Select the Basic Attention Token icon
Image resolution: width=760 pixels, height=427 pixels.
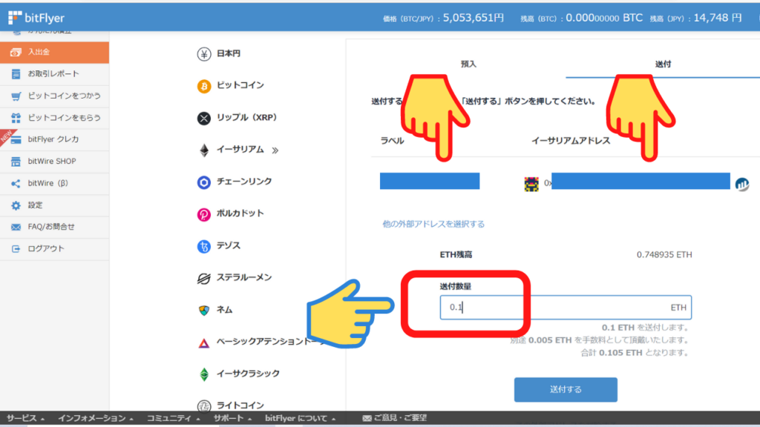(204, 342)
